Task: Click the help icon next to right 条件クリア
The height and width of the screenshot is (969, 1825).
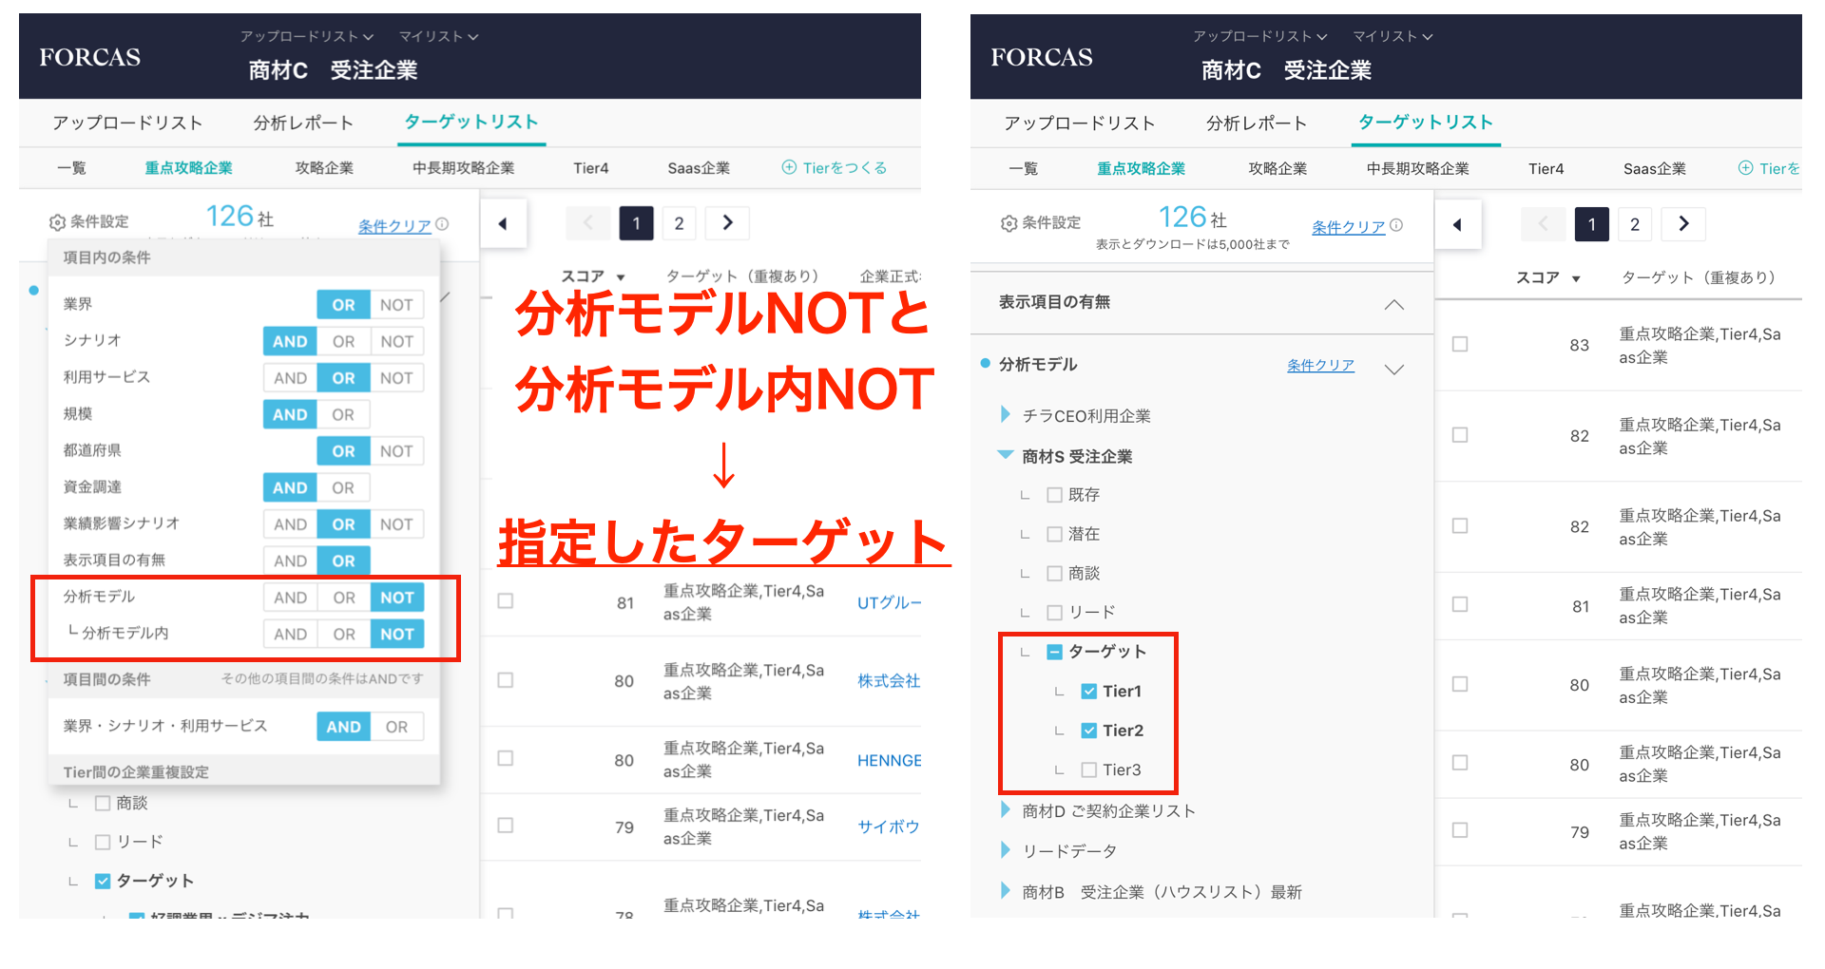Action: pos(1396,225)
